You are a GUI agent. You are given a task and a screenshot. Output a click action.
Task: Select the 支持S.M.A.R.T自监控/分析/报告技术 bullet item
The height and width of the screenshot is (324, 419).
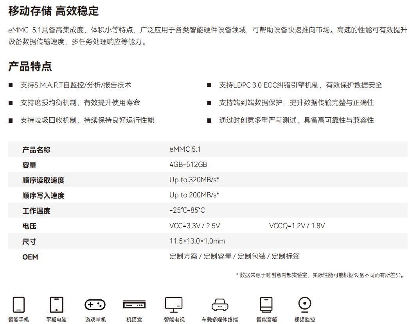click(x=76, y=85)
